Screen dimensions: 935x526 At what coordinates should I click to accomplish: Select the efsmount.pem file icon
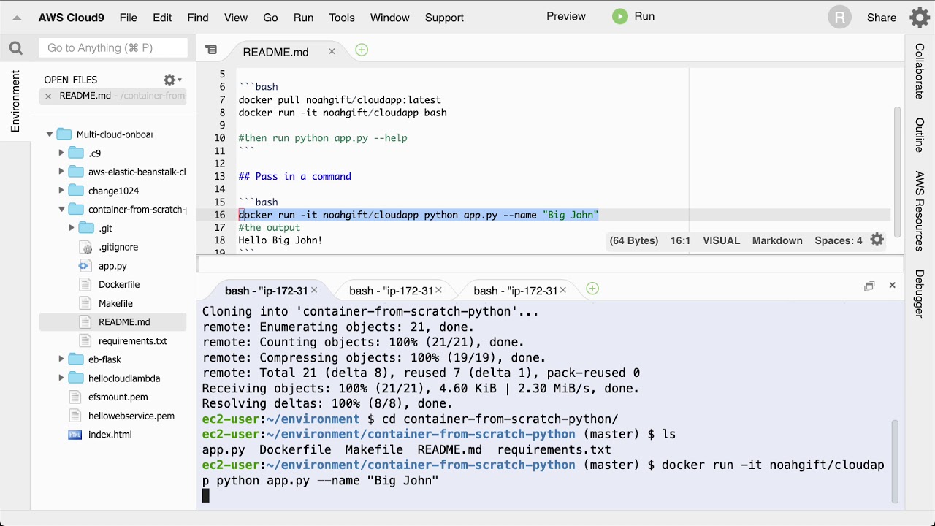[75, 397]
